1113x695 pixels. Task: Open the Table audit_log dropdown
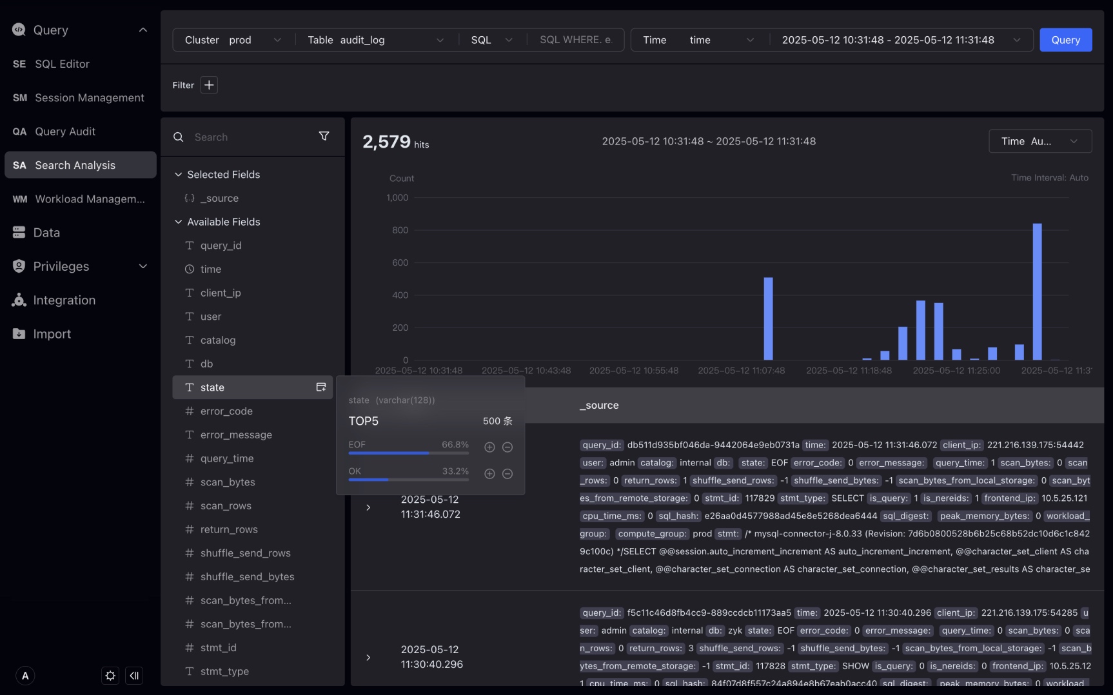(x=375, y=40)
